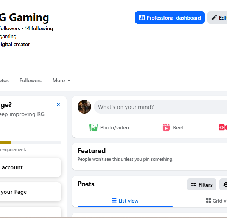The image size is (227, 218).
Task: Click the 14 following link
Action: [39, 28]
